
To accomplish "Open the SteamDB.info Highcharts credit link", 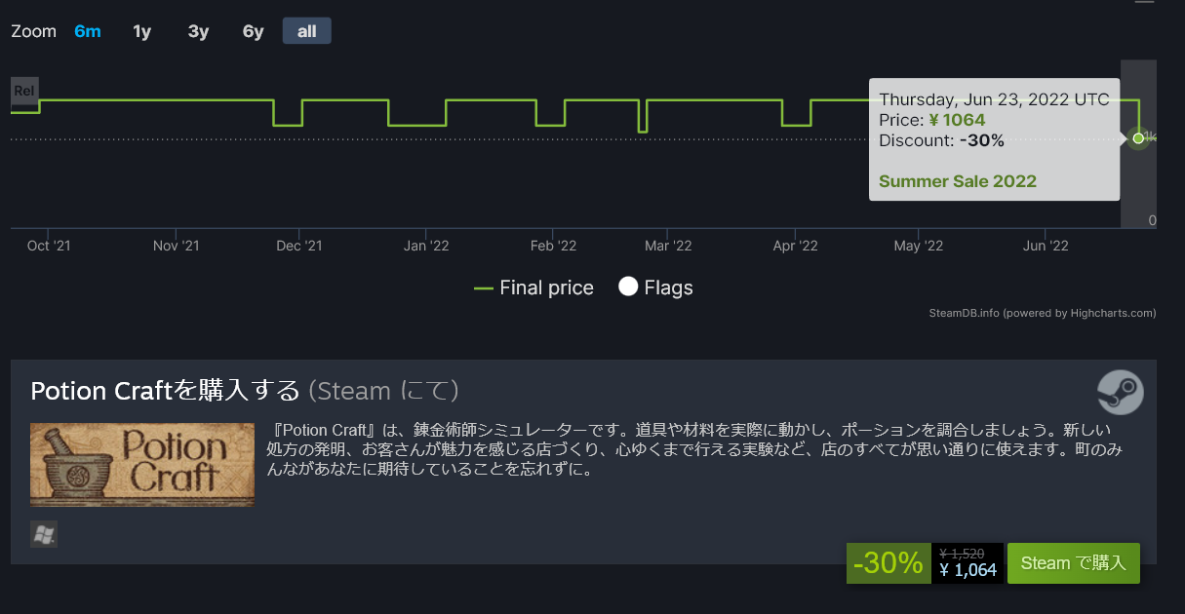I will pos(1043,313).
